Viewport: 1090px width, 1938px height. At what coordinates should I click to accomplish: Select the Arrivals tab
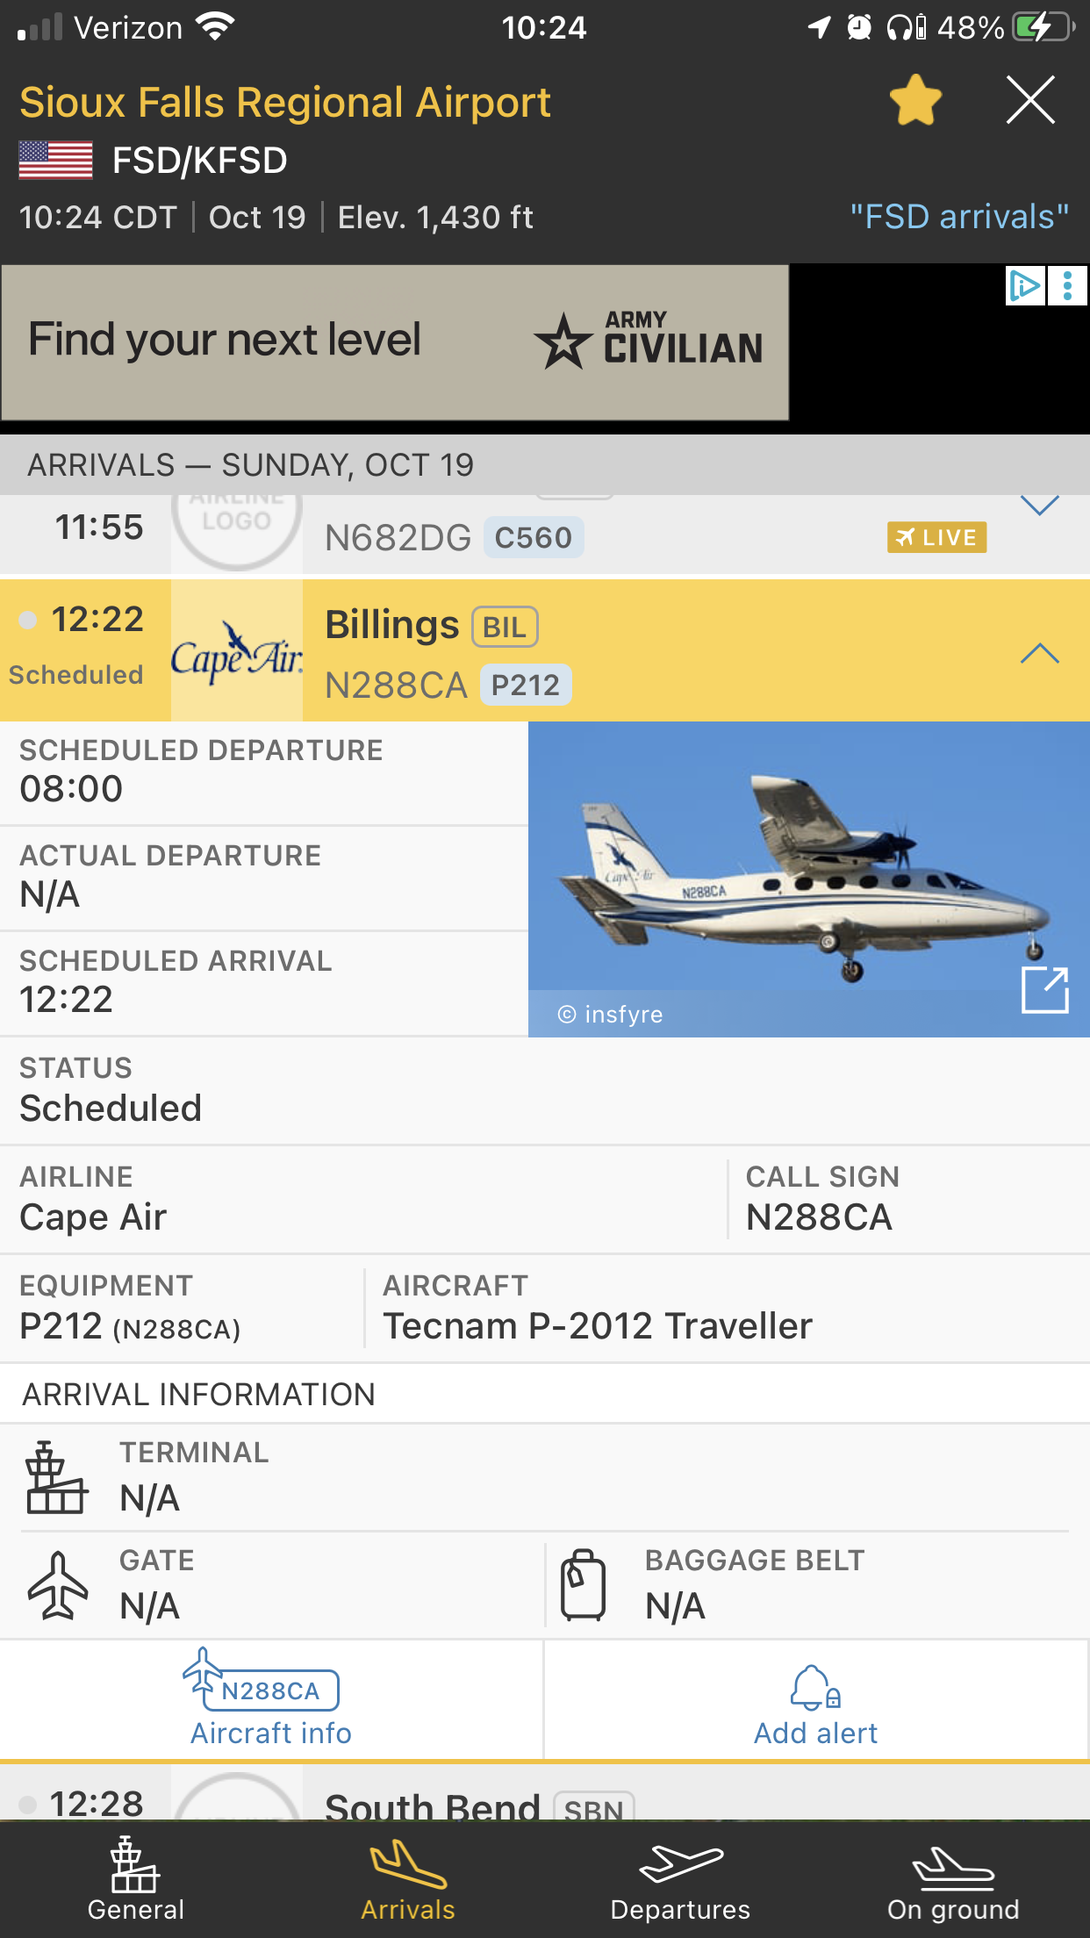pyautogui.click(x=408, y=1880)
